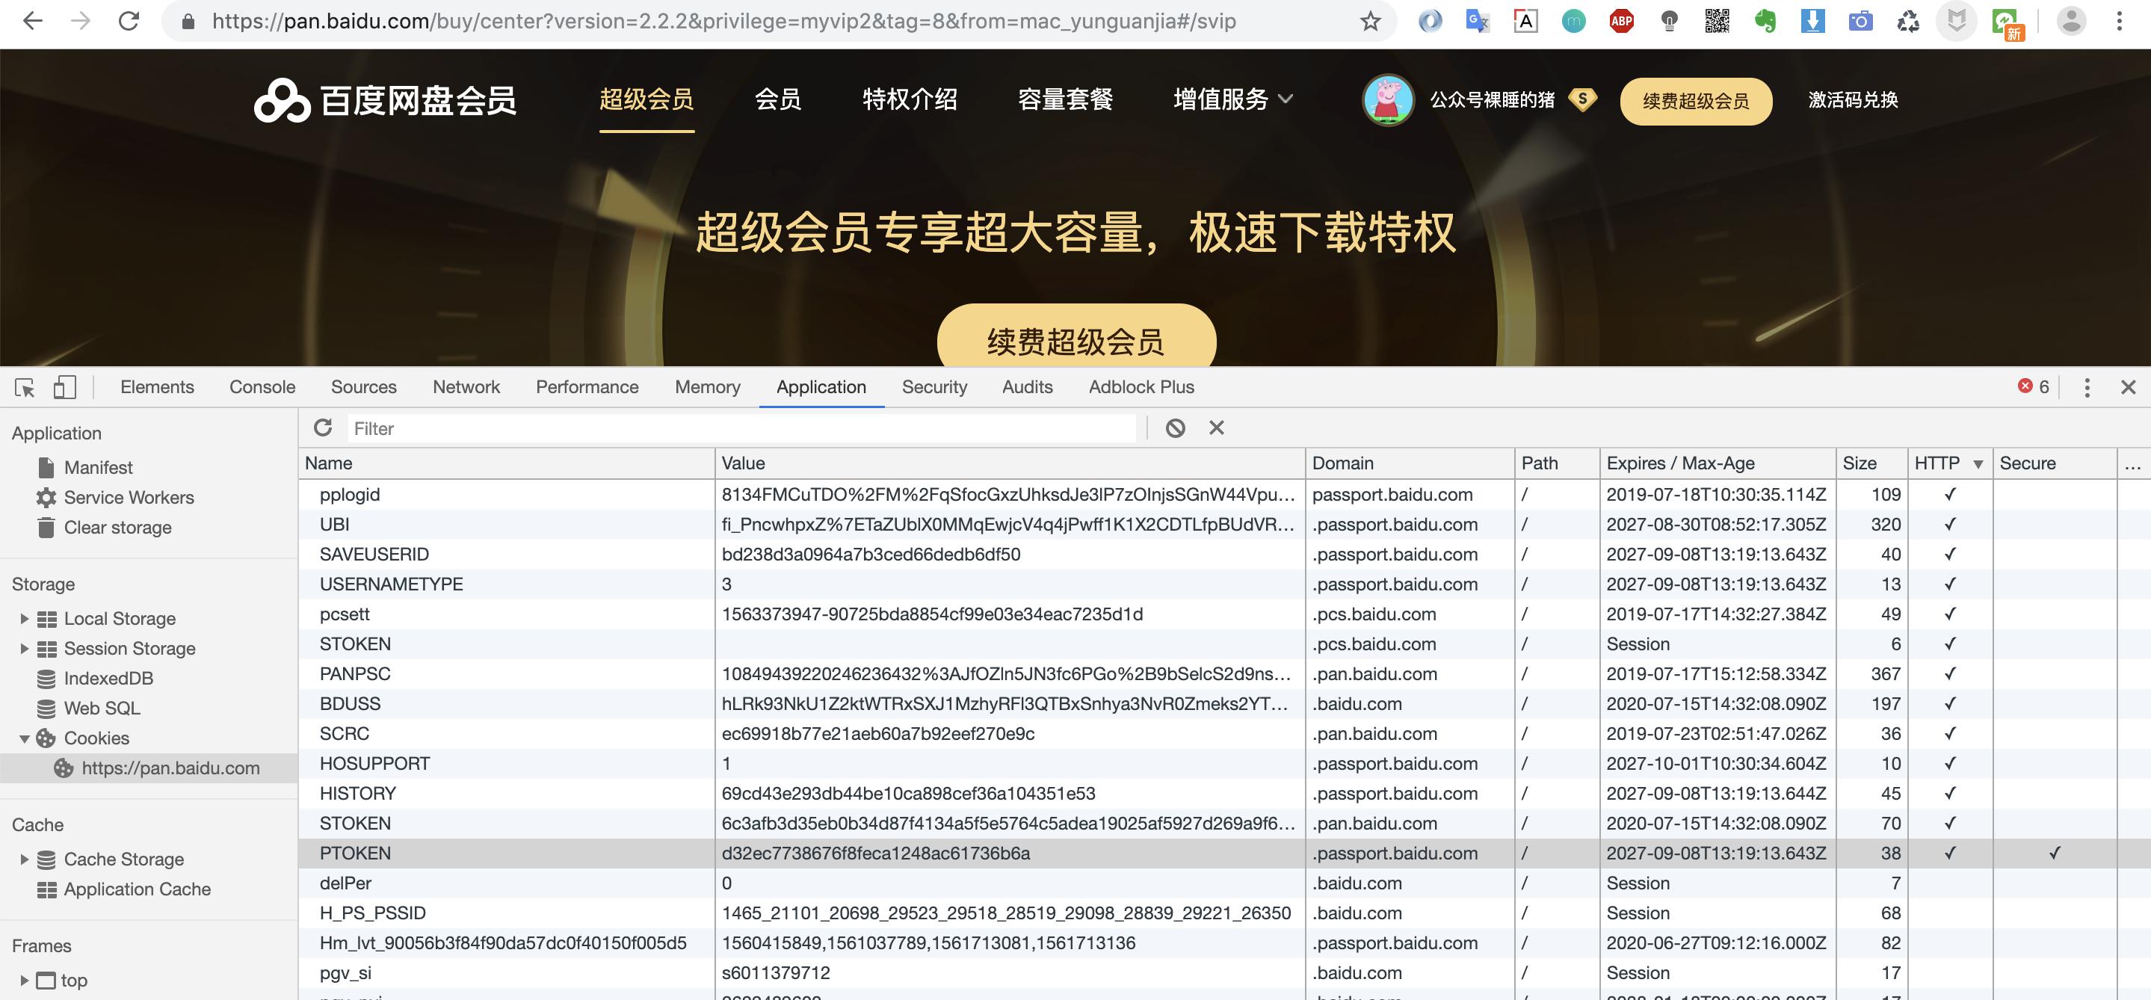
Task: Select the inspect element tool in DevTools
Action: pyautogui.click(x=25, y=387)
